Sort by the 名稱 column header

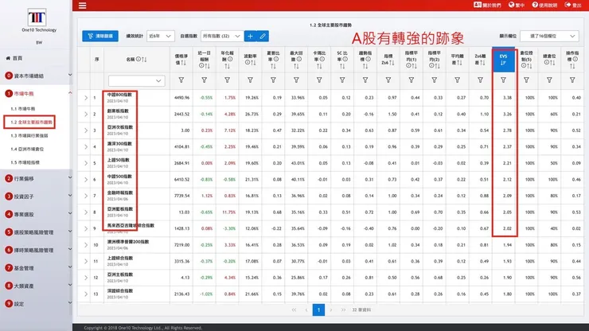pos(136,60)
